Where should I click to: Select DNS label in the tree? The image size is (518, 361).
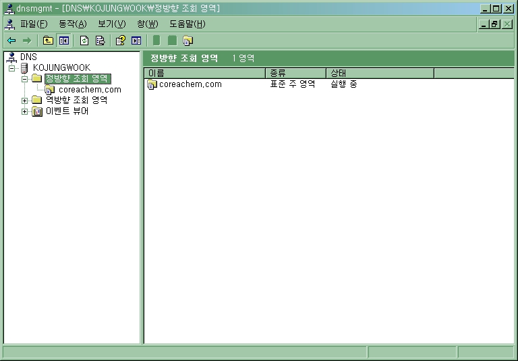tap(28, 57)
